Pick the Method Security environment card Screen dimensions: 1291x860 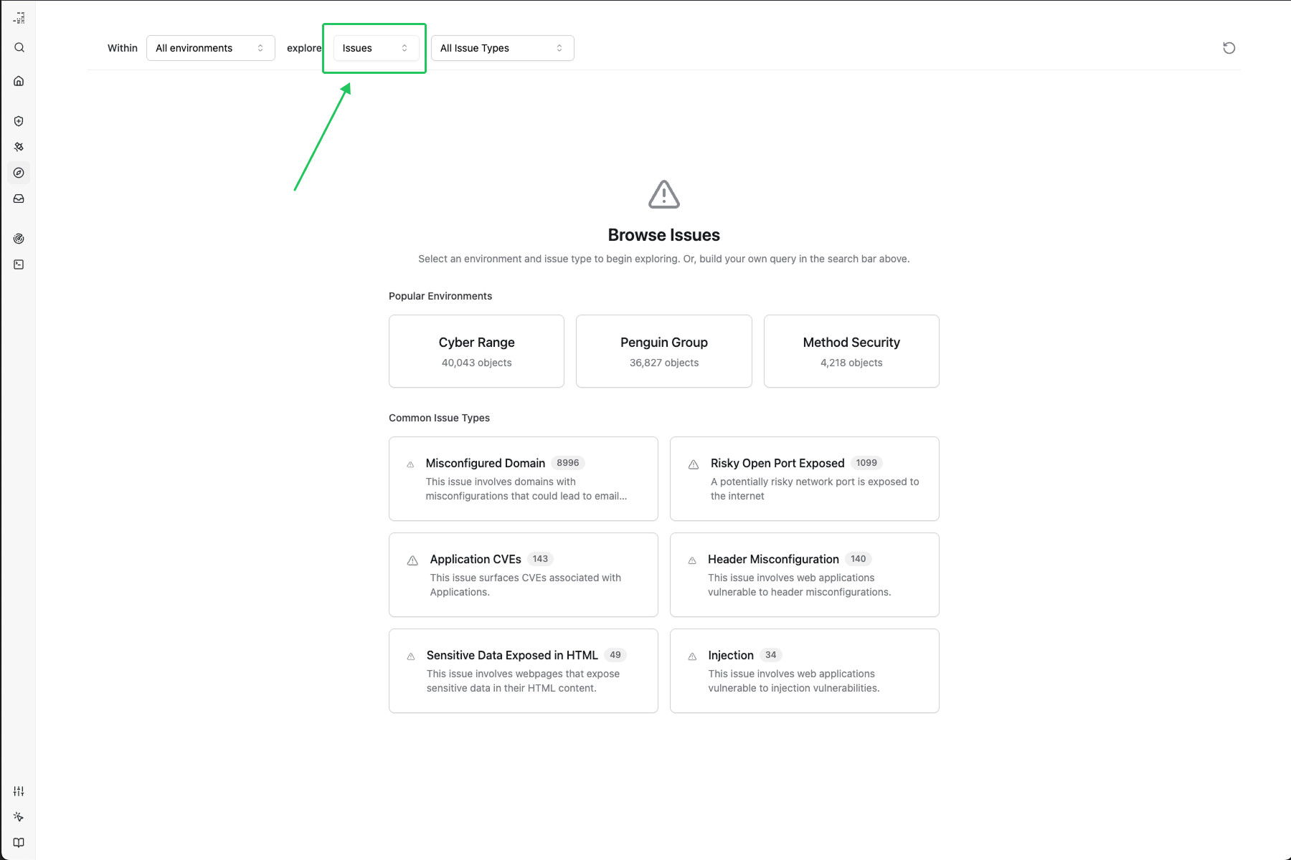[851, 351]
